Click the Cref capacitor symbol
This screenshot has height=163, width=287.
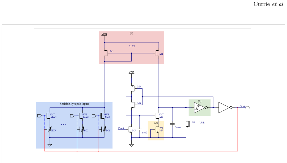click(140, 129)
